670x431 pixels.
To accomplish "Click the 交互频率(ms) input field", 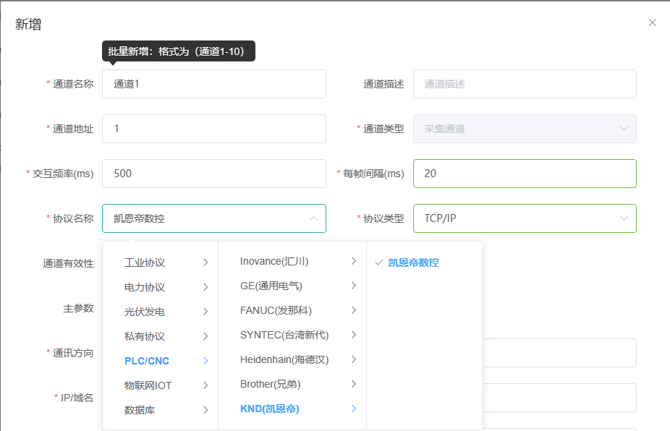I will (x=214, y=174).
